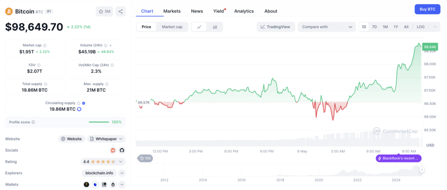Switch to line chart view icon
447x190 pixels.
[x=199, y=27]
